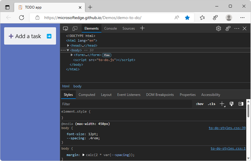251x161 pixels.
Task: Click the Styles pane scrollbar thumb
Action: pos(248,111)
